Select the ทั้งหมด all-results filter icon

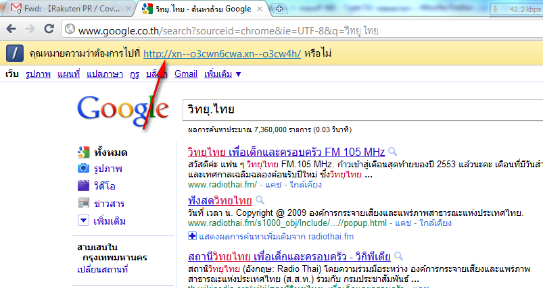(x=83, y=152)
